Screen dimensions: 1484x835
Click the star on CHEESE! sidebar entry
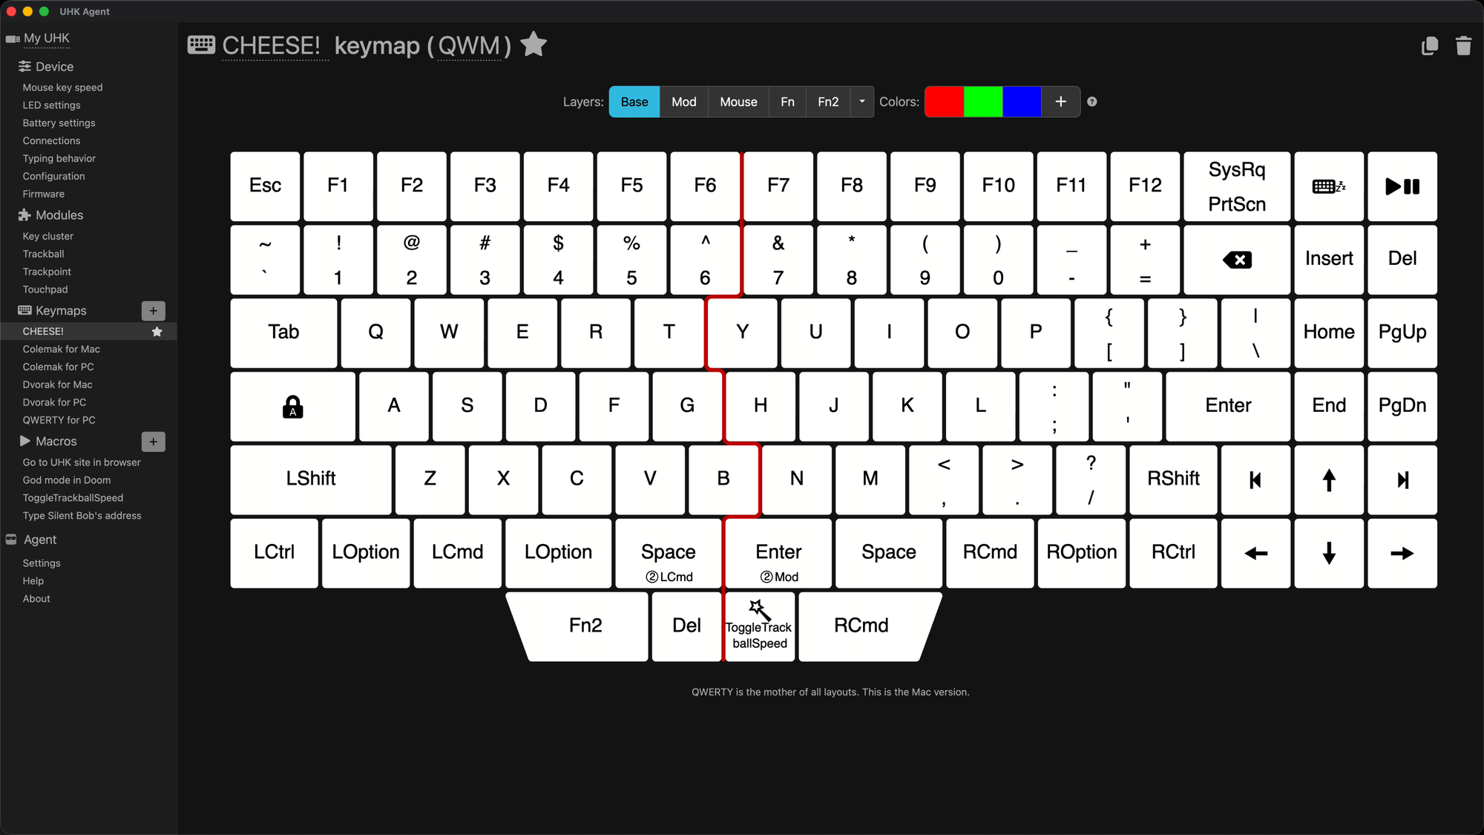[x=157, y=332]
